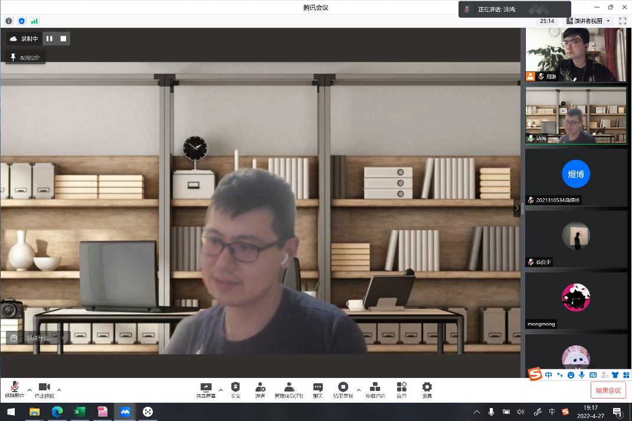The height and width of the screenshot is (421, 632).
Task: Collapse the participant video sidebar
Action: pos(517,208)
